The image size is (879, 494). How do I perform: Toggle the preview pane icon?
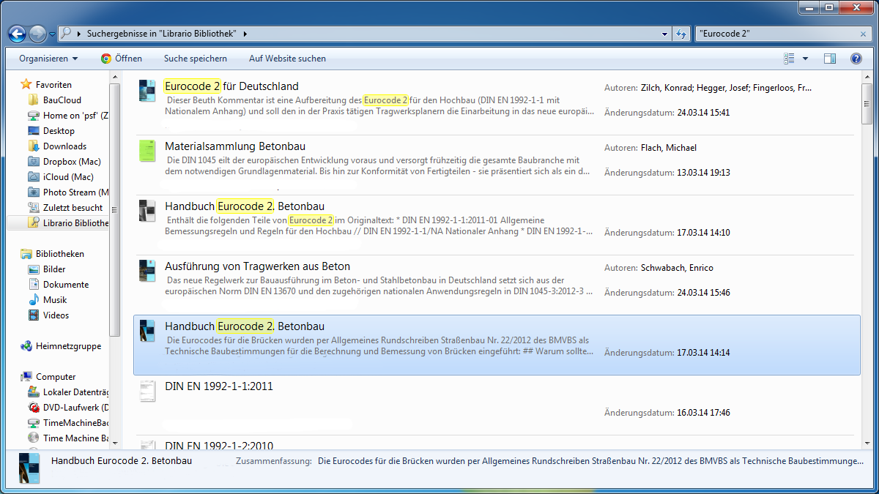830,59
